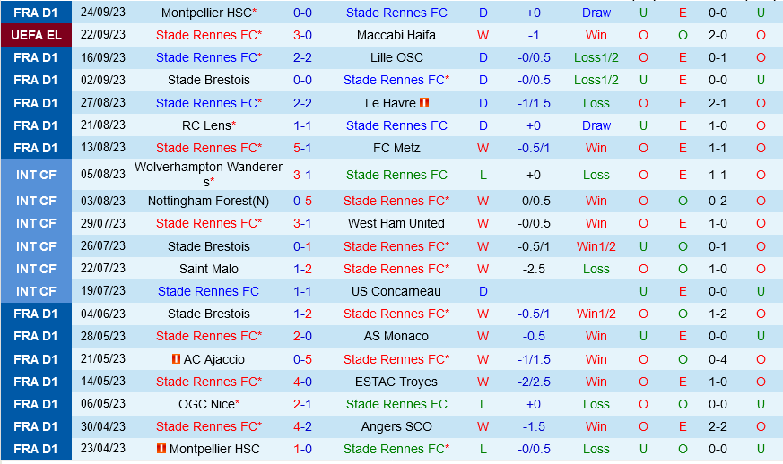Click the Saint Malo team name
783x464 pixels.
208,269
